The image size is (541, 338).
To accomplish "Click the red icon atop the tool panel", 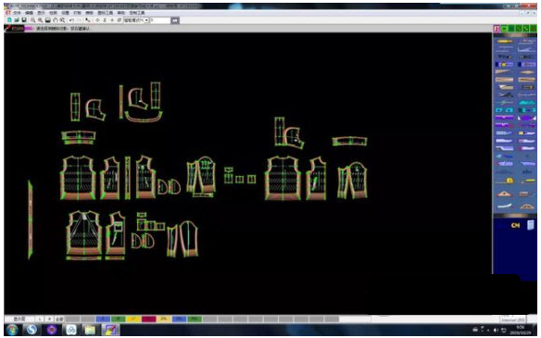I will [x=497, y=29].
